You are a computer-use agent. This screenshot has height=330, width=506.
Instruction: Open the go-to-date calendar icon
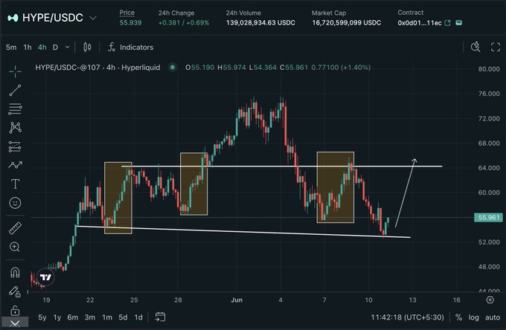click(160, 317)
